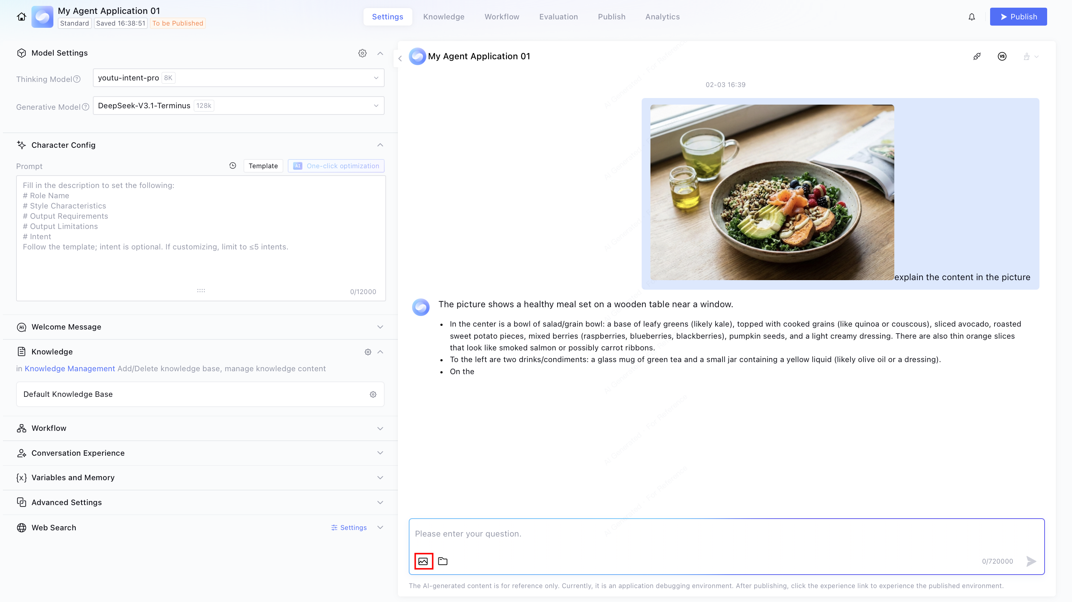Open the Thinking Model dropdown

(x=238, y=78)
